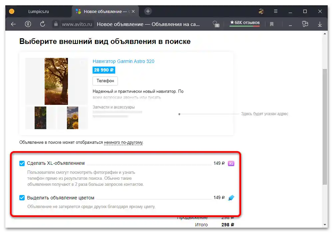Switch to the Lumpics.ru tab

point(38,11)
